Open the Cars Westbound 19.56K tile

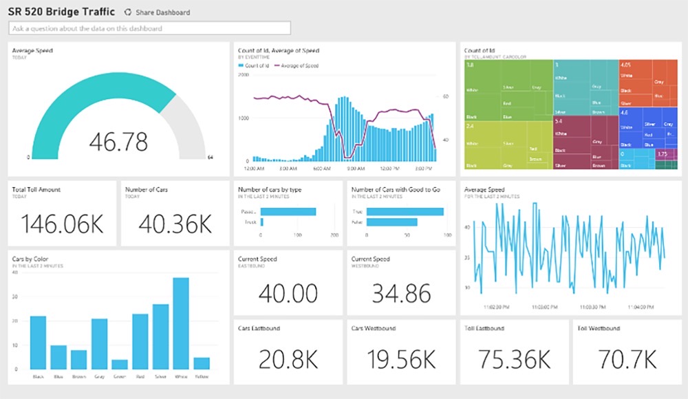[401, 352]
